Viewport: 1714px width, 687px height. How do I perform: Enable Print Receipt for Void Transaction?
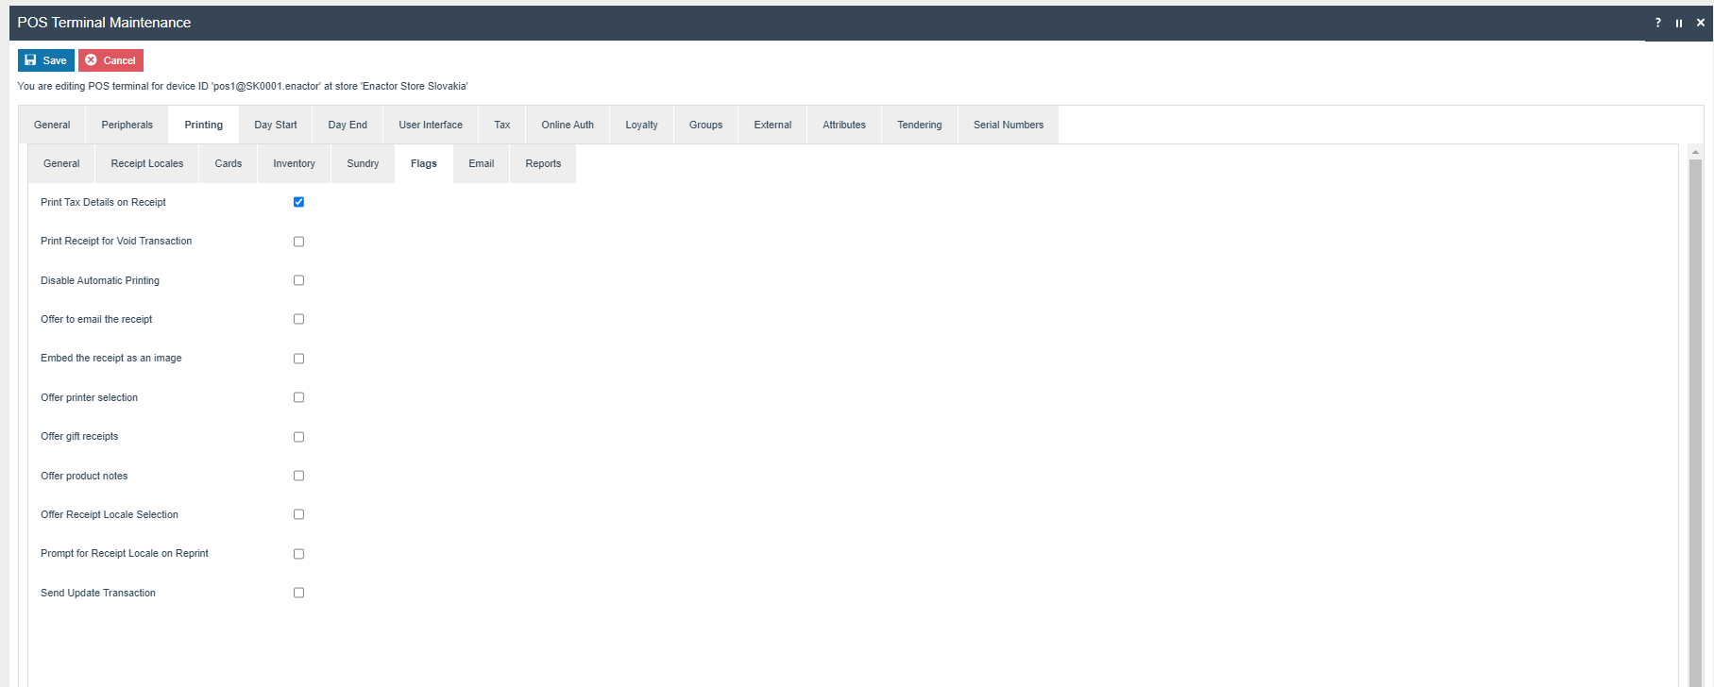[298, 242]
